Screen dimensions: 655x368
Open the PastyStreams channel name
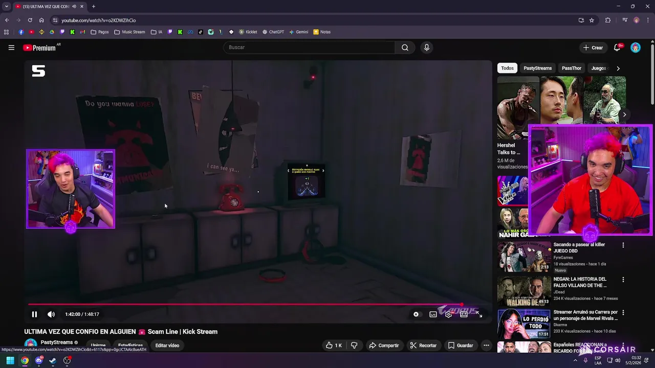click(56, 342)
